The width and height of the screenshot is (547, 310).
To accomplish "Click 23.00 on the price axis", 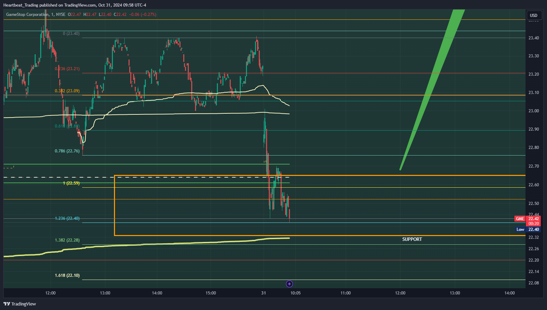I will coord(533,111).
